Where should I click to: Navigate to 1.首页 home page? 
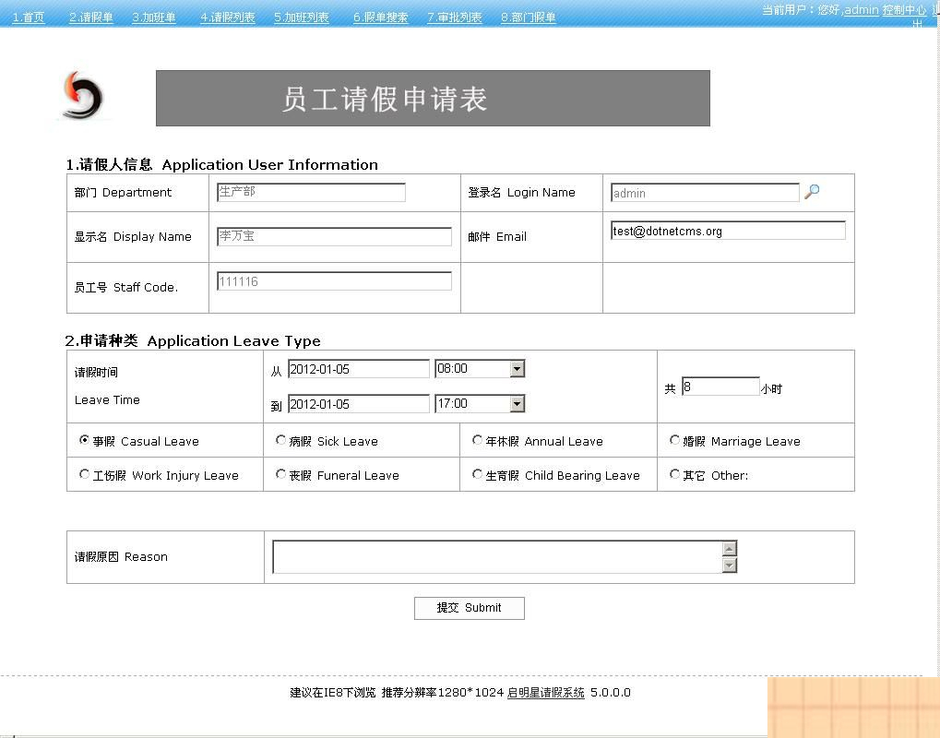(28, 16)
